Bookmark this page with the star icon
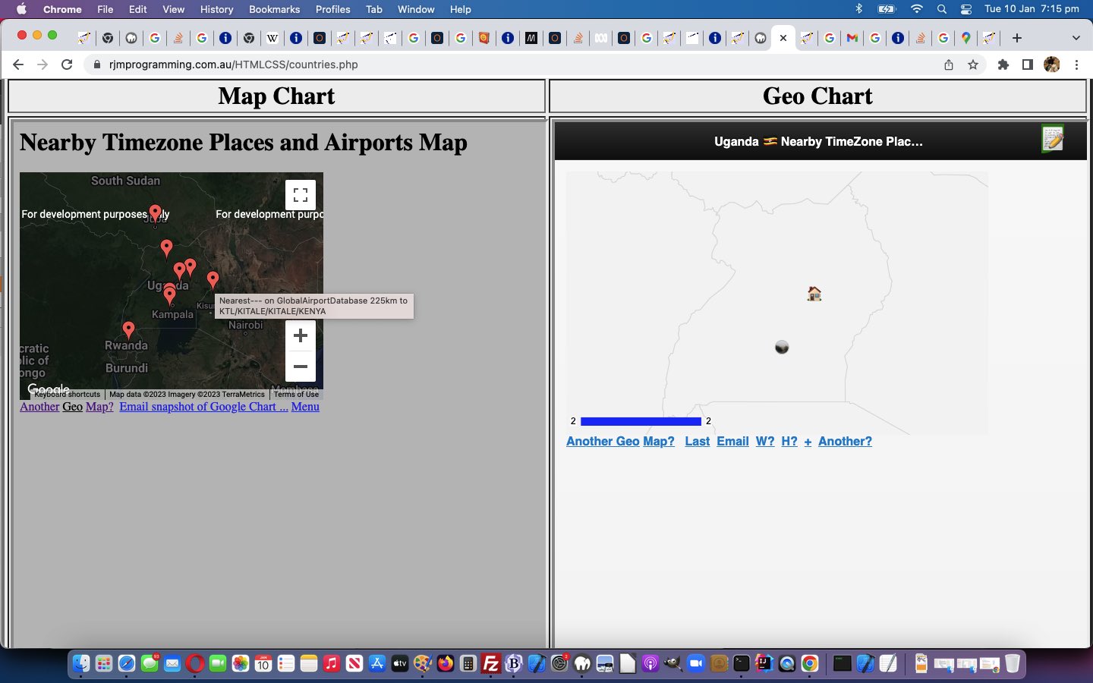Image resolution: width=1093 pixels, height=683 pixels. pos(973,65)
